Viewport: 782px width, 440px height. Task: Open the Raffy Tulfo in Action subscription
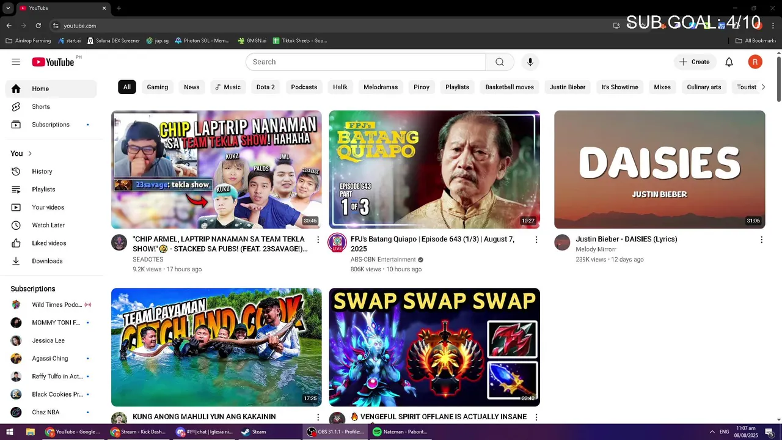click(x=51, y=376)
